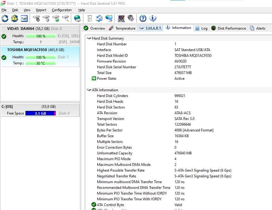Click the Negotiated Transfer Rate row label
The image size is (272, 210).
point(116,176)
